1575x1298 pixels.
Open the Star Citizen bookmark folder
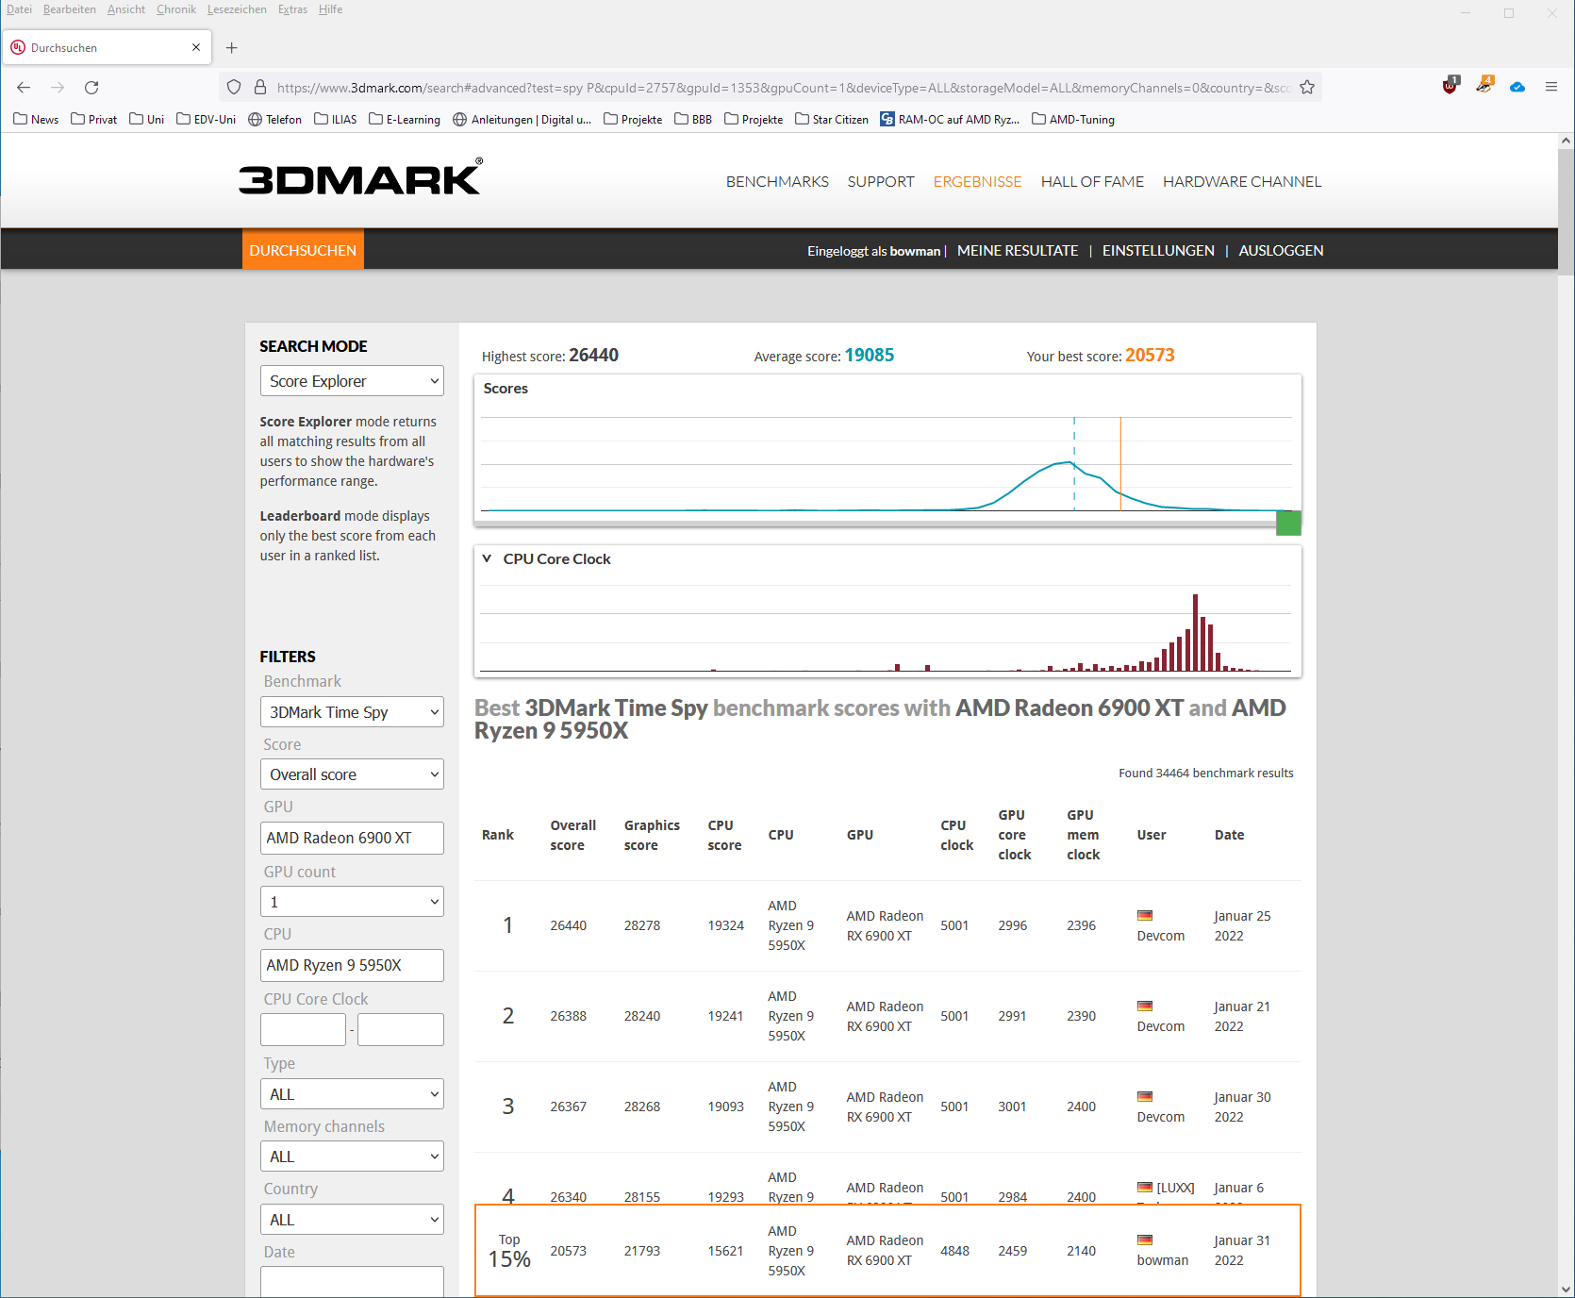(832, 120)
